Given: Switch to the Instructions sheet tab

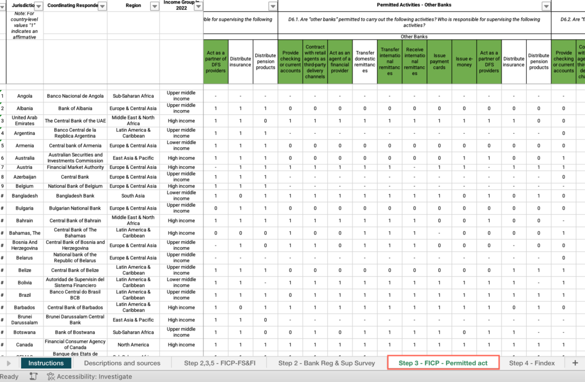Looking at the screenshot, I should [x=46, y=363].
